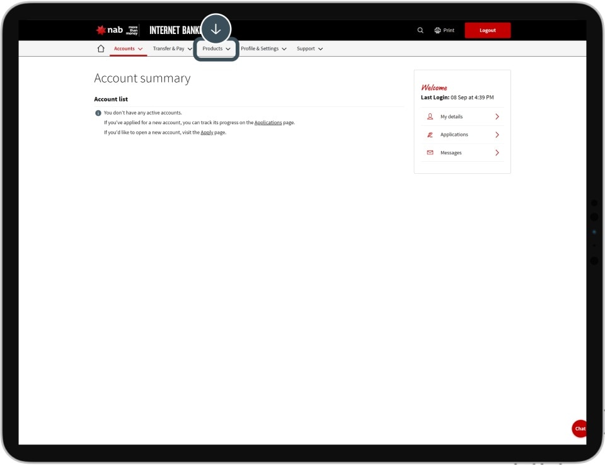Open the Products dropdown
The image size is (605, 466).
[216, 48]
